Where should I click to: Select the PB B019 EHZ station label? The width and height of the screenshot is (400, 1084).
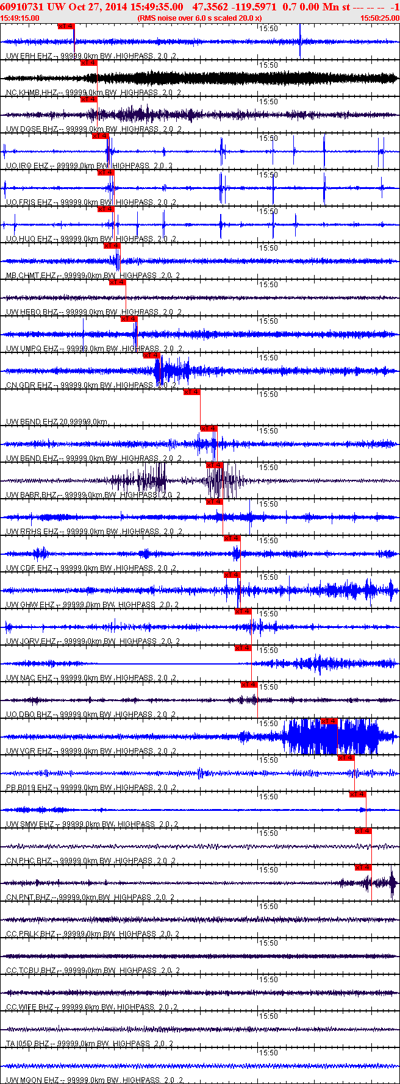[91, 788]
